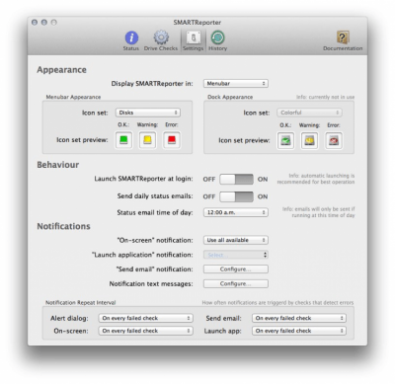395x384 pixels.
Task: Open Status email time of day dropdown
Action: [236, 212]
